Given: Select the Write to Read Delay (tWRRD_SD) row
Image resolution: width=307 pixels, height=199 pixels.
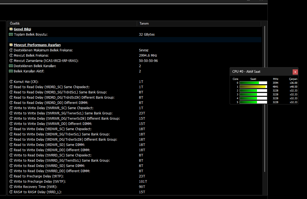Looking at the screenshot, I should 134,166.
